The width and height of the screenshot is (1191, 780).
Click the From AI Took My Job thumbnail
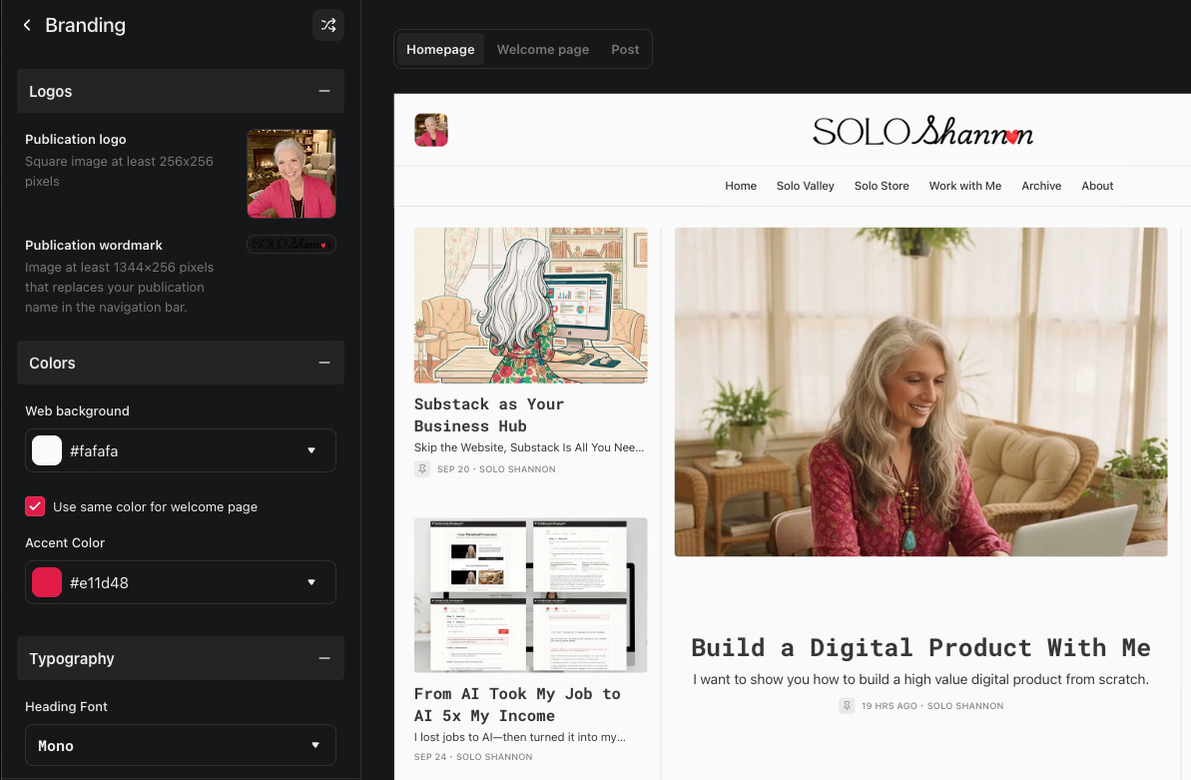coord(531,595)
